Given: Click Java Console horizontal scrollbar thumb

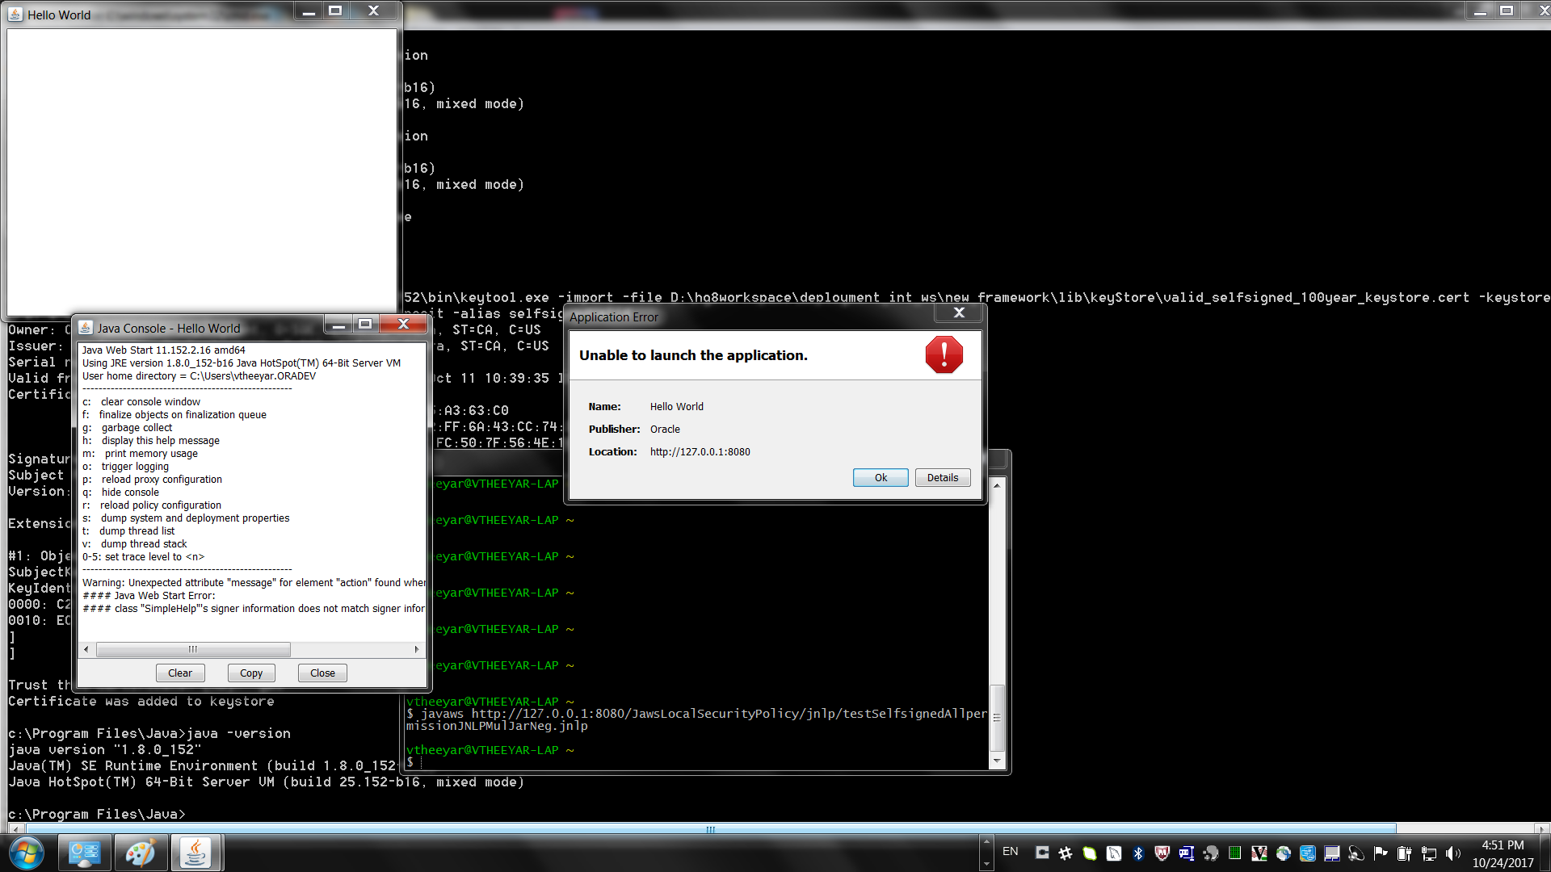Looking at the screenshot, I should 193,649.
